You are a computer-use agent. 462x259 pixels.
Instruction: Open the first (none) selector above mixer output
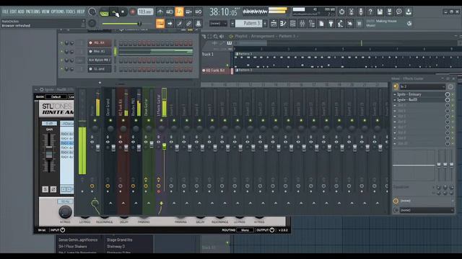[x=427, y=201]
